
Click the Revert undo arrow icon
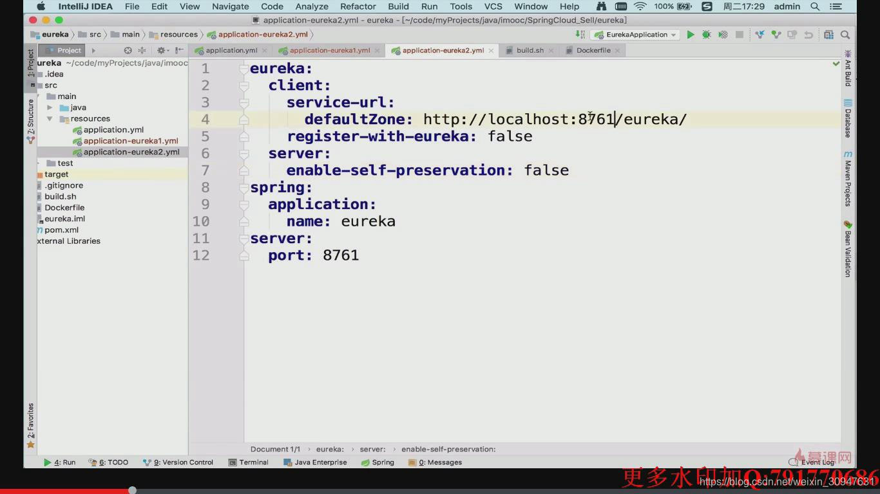[x=808, y=35]
